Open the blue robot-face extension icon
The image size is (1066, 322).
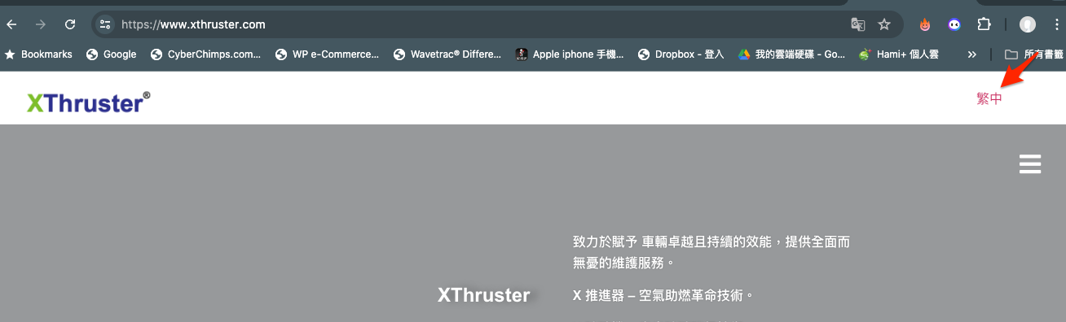954,24
